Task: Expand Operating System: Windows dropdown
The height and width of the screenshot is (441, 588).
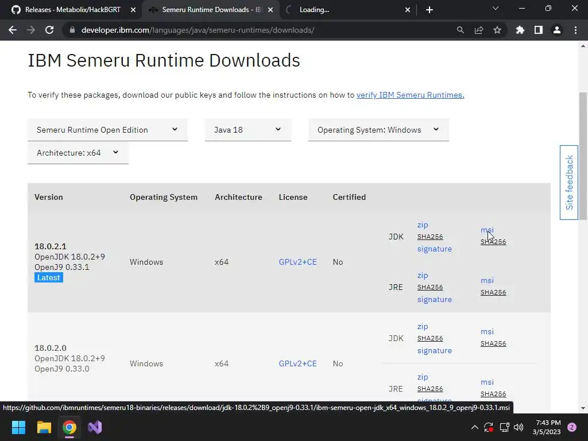Action: click(378, 130)
